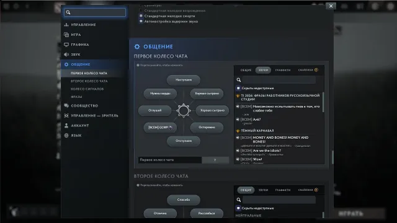Play sound preview for the 'Алё?' phrase
This screenshot has width=397, height=223.
point(238,120)
